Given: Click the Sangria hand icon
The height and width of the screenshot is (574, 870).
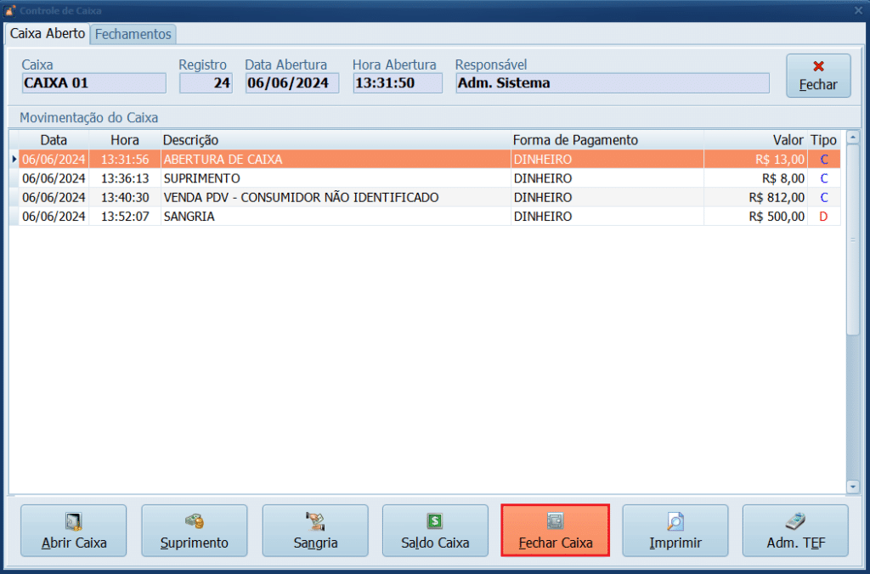Looking at the screenshot, I should [x=315, y=521].
